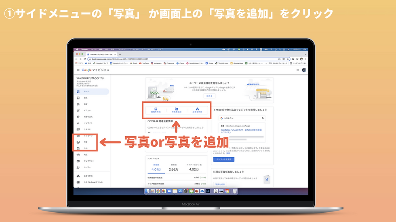Open Finder from the Dock
The image size is (396, 222).
coord(147,191)
